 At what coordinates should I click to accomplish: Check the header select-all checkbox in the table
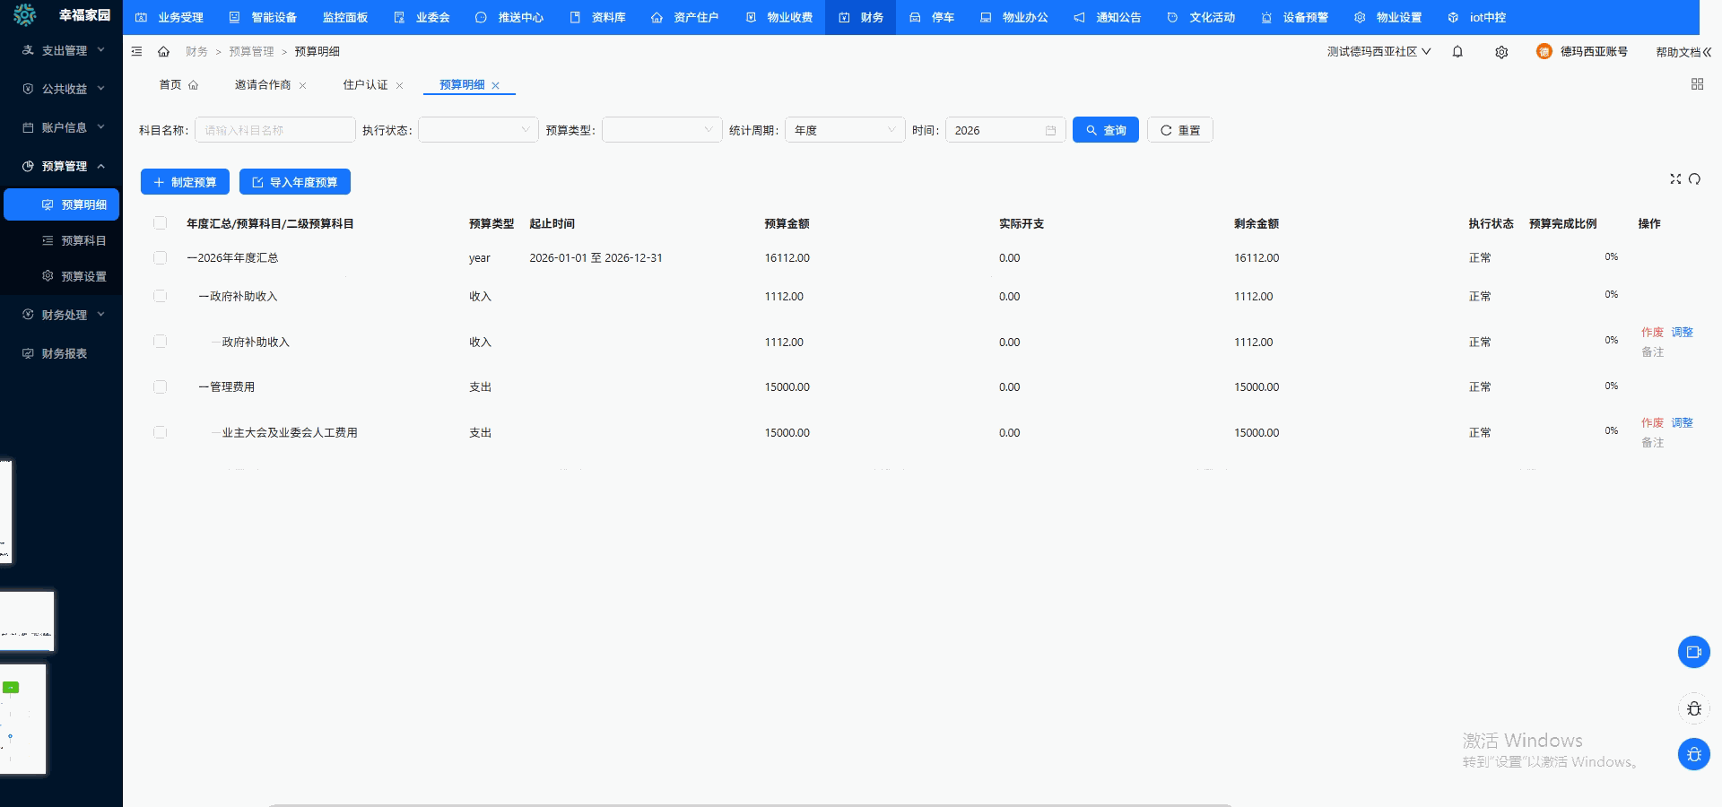click(160, 223)
